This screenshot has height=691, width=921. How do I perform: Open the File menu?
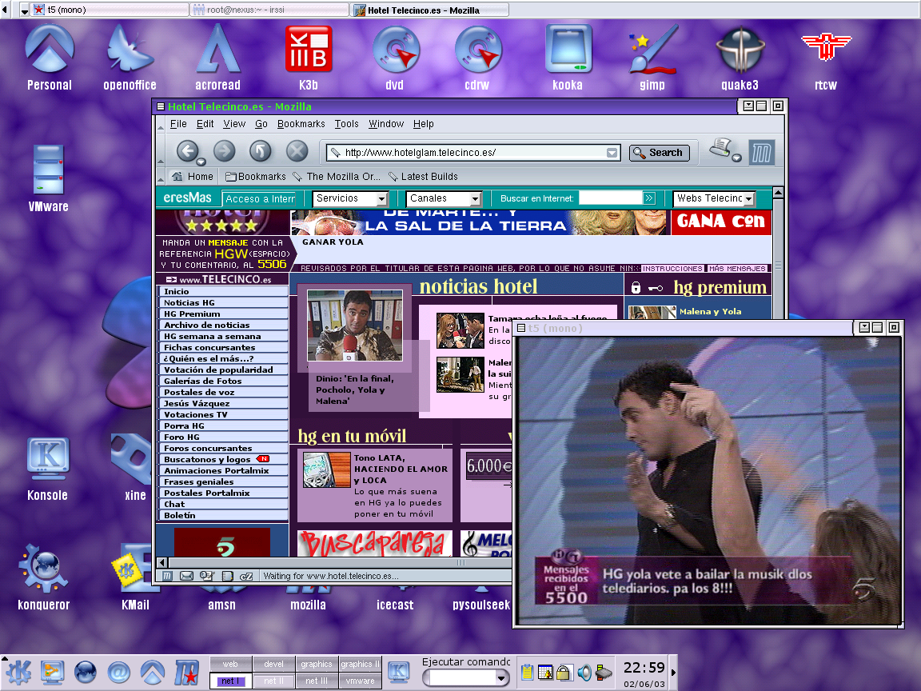pyautogui.click(x=178, y=124)
